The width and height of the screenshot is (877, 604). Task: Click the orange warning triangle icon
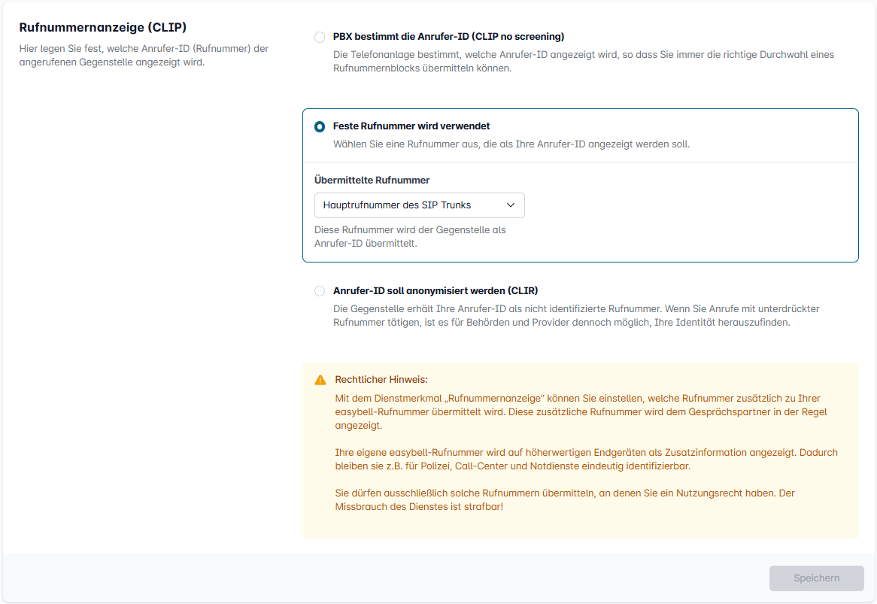(x=320, y=380)
